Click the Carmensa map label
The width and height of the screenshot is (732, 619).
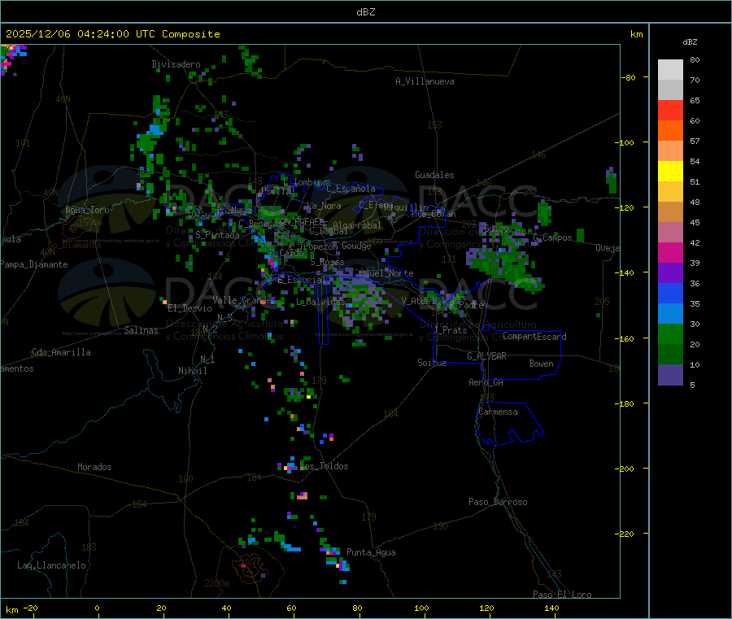point(498,412)
